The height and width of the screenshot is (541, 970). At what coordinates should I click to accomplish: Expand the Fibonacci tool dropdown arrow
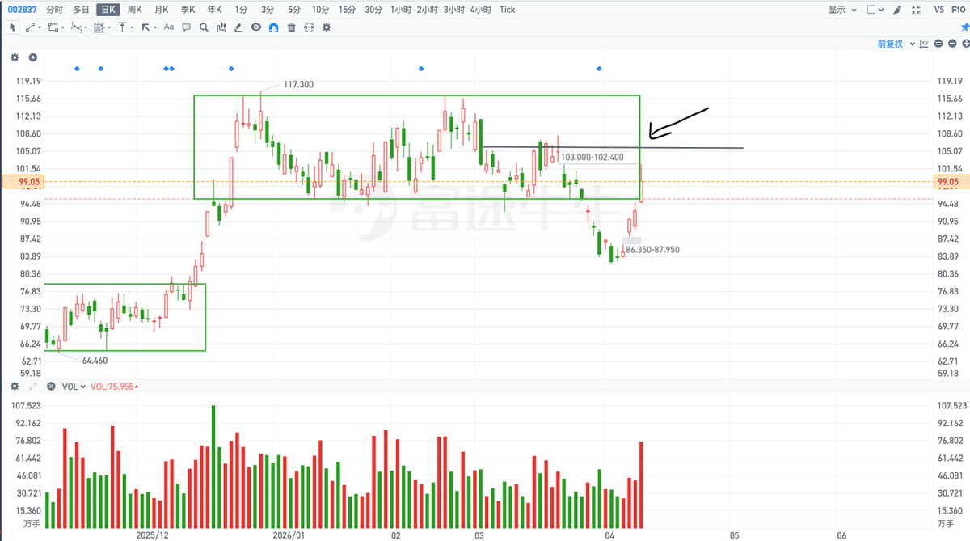coord(109,28)
